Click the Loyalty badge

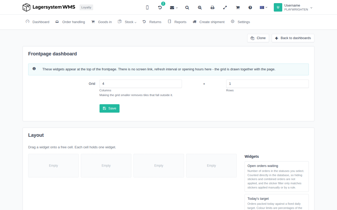[x=86, y=7]
